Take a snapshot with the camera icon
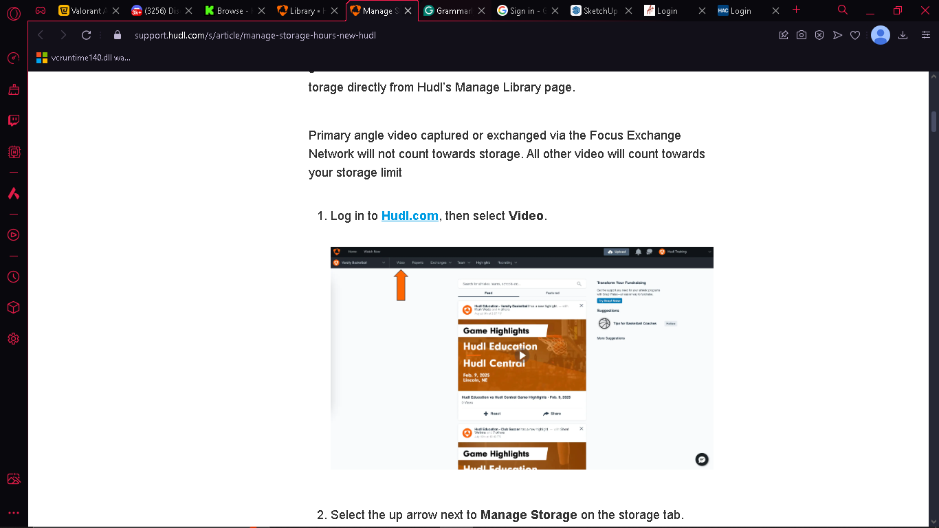This screenshot has height=528, width=939. 802,35
